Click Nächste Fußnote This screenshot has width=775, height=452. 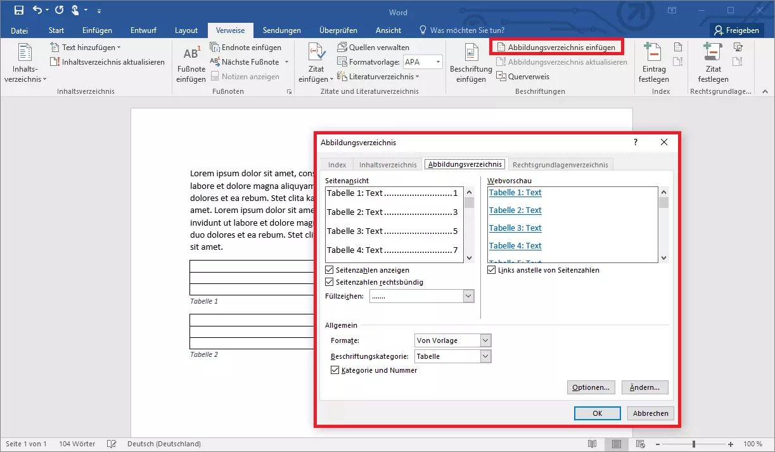click(245, 62)
